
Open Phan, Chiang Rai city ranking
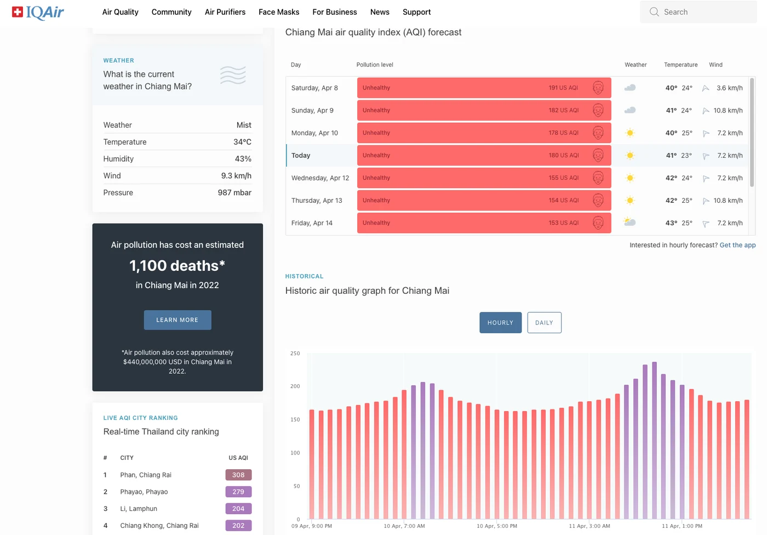tap(146, 475)
